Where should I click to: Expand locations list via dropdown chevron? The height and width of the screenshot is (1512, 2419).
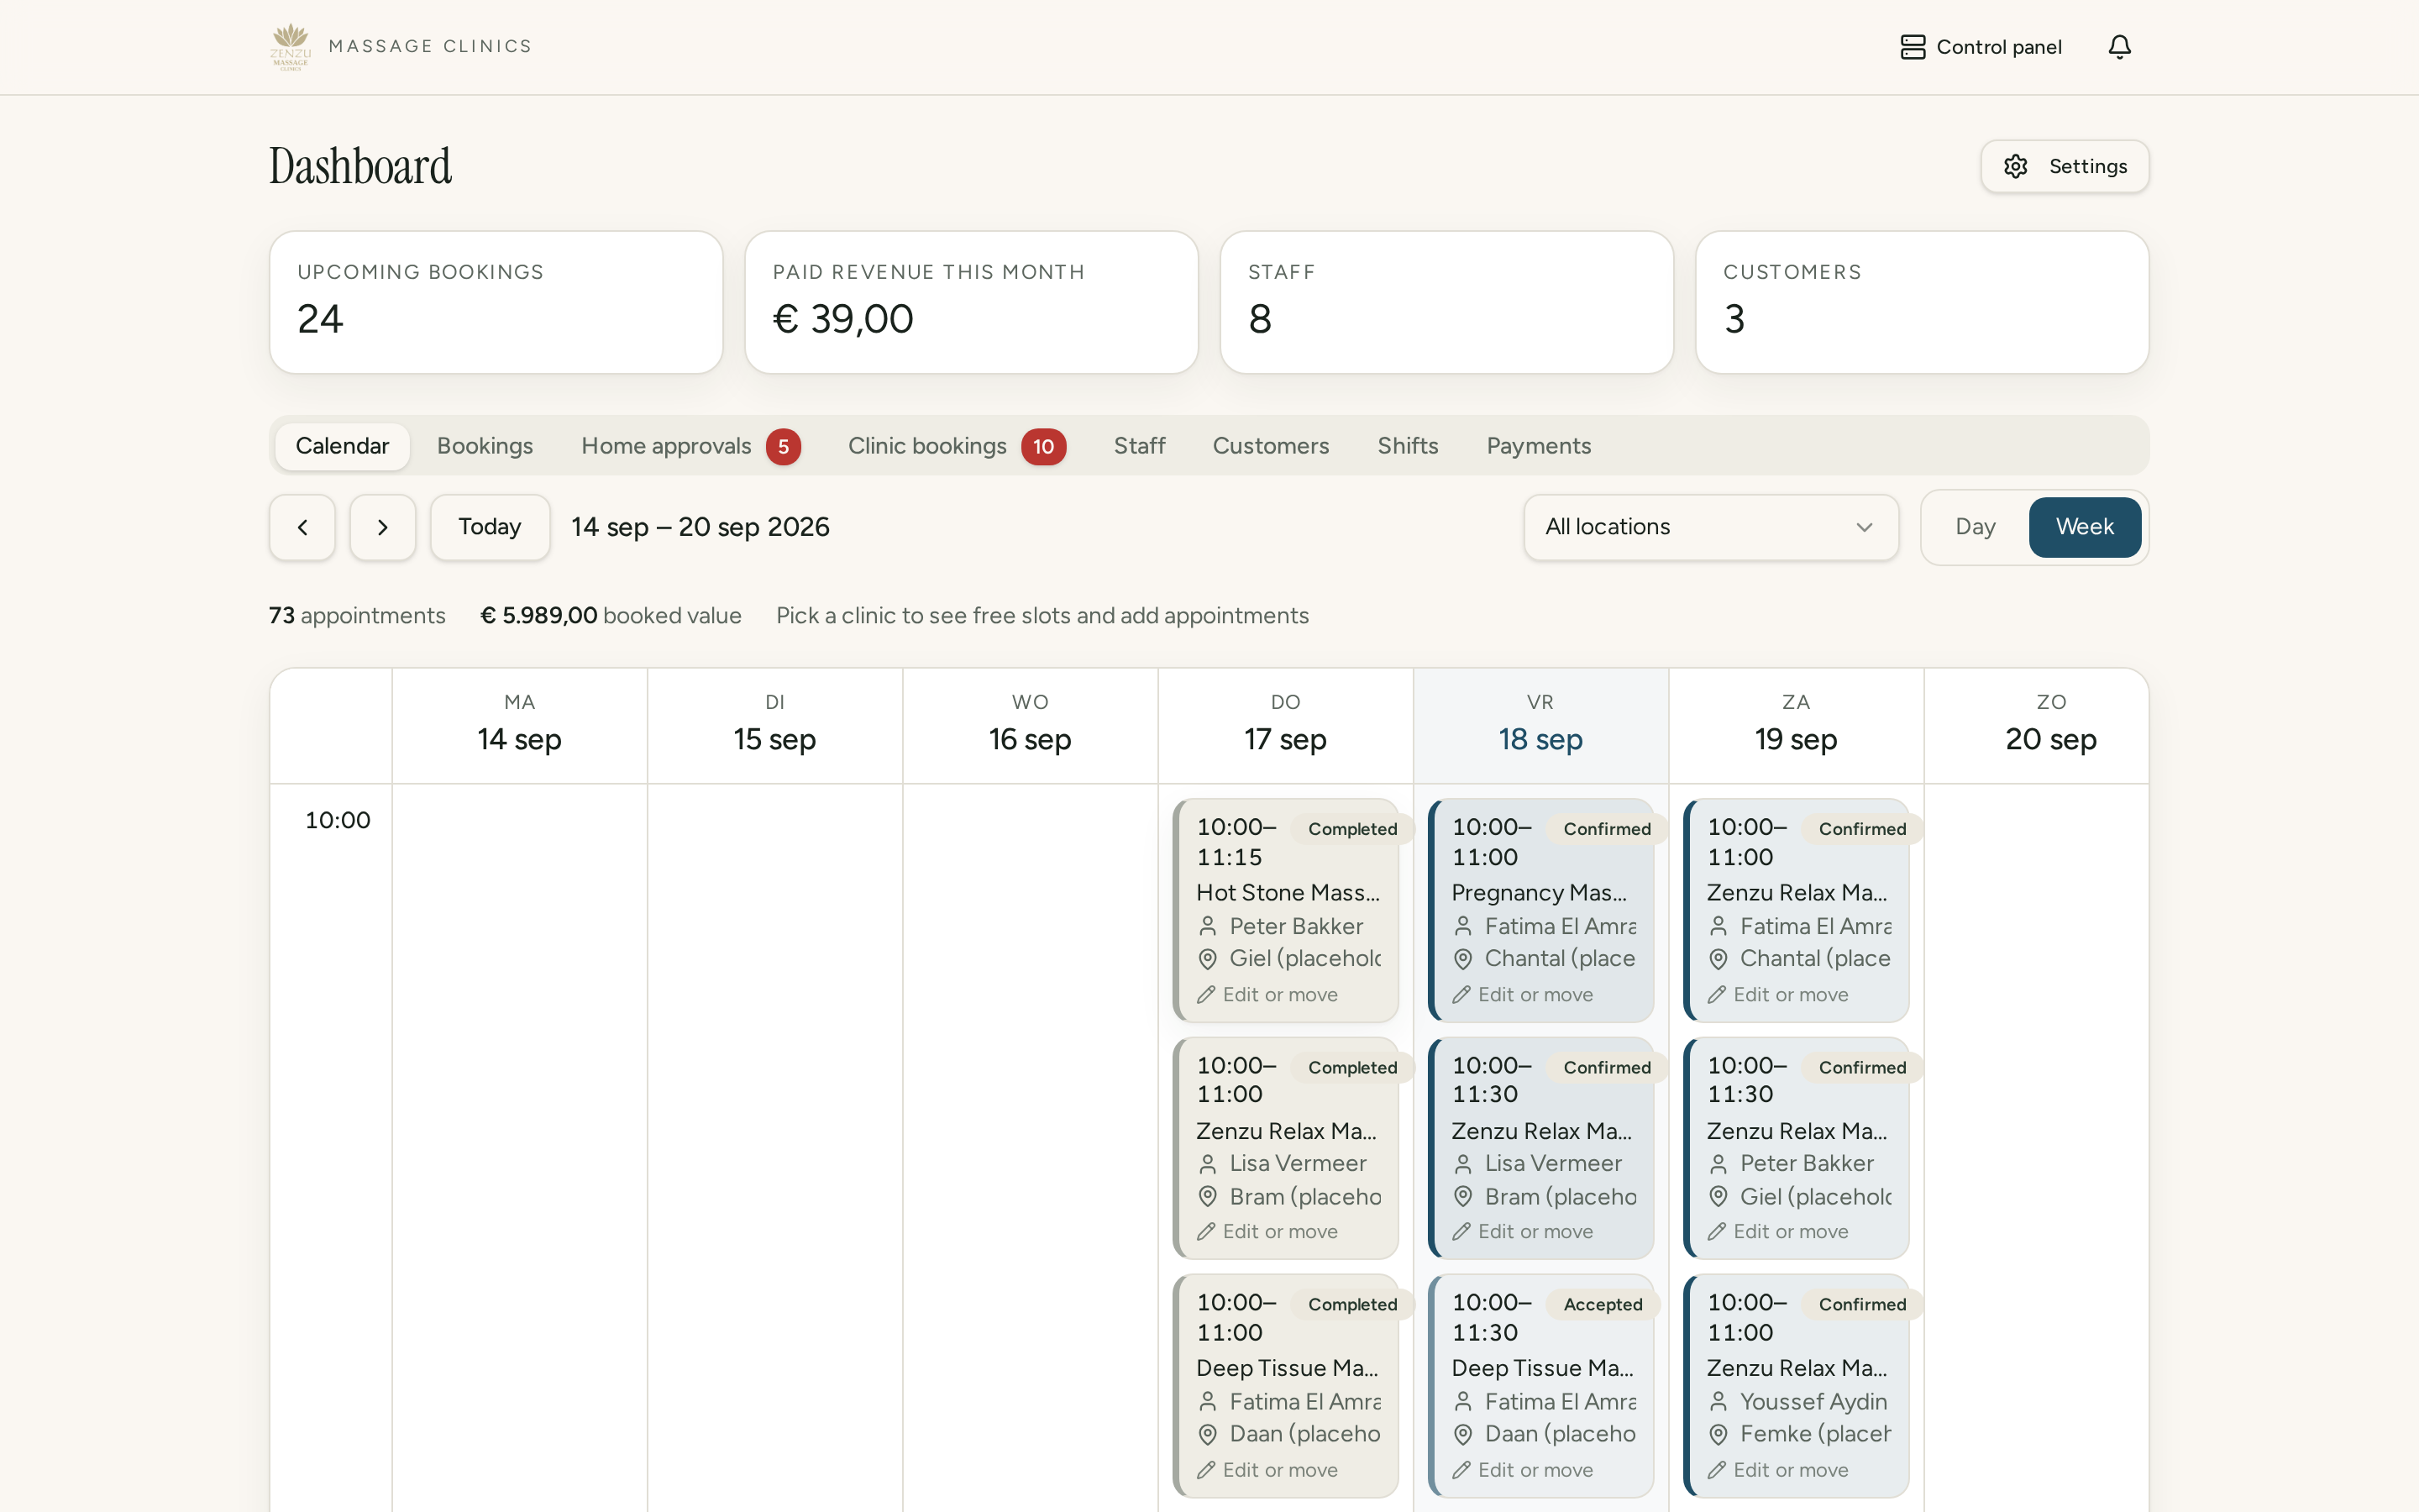tap(1863, 527)
